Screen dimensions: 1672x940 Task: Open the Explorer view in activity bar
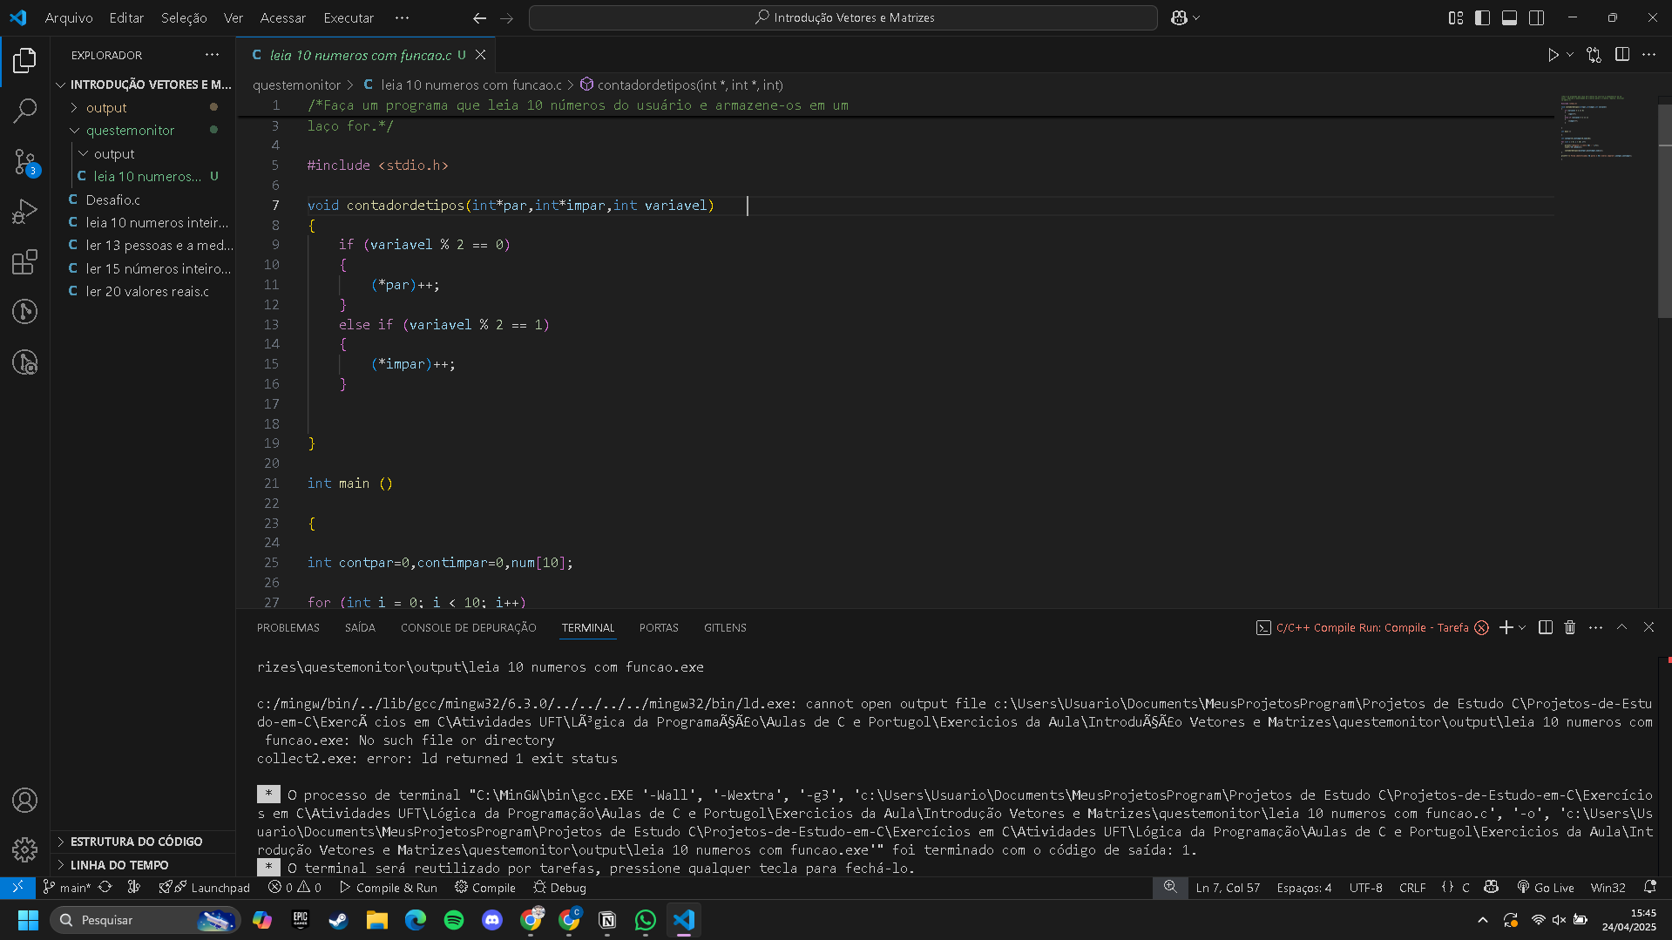[x=24, y=60]
